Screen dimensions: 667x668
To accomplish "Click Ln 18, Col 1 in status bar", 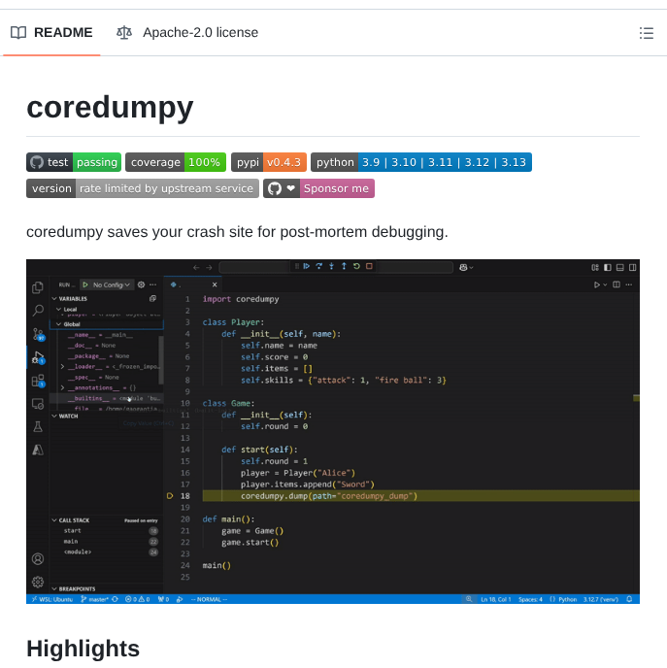I will [x=496, y=599].
